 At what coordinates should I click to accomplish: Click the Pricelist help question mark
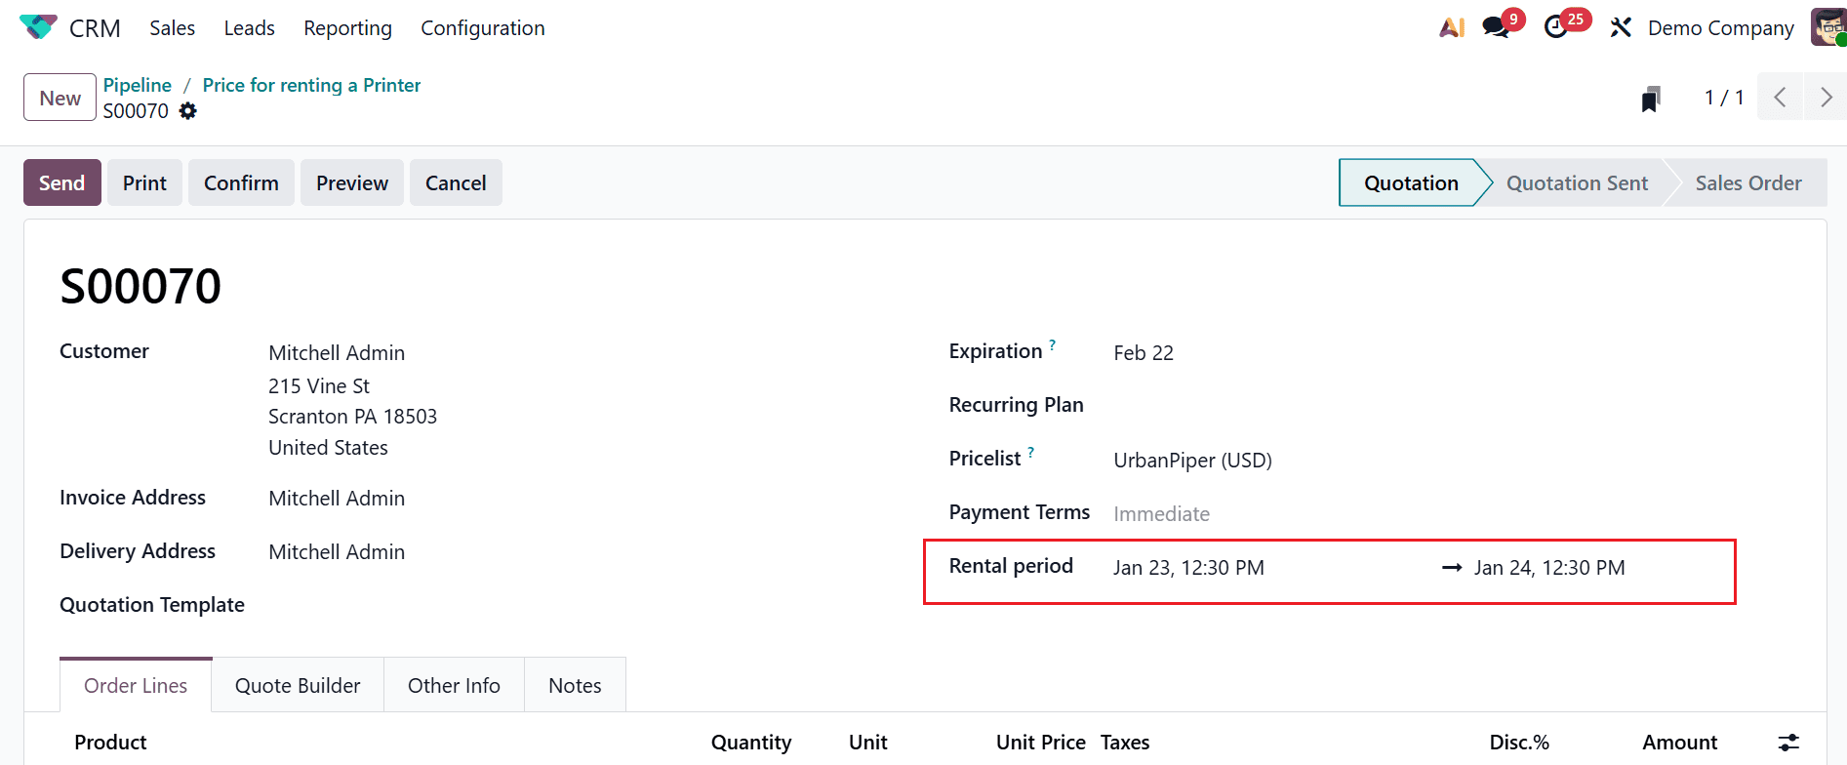(x=1030, y=452)
